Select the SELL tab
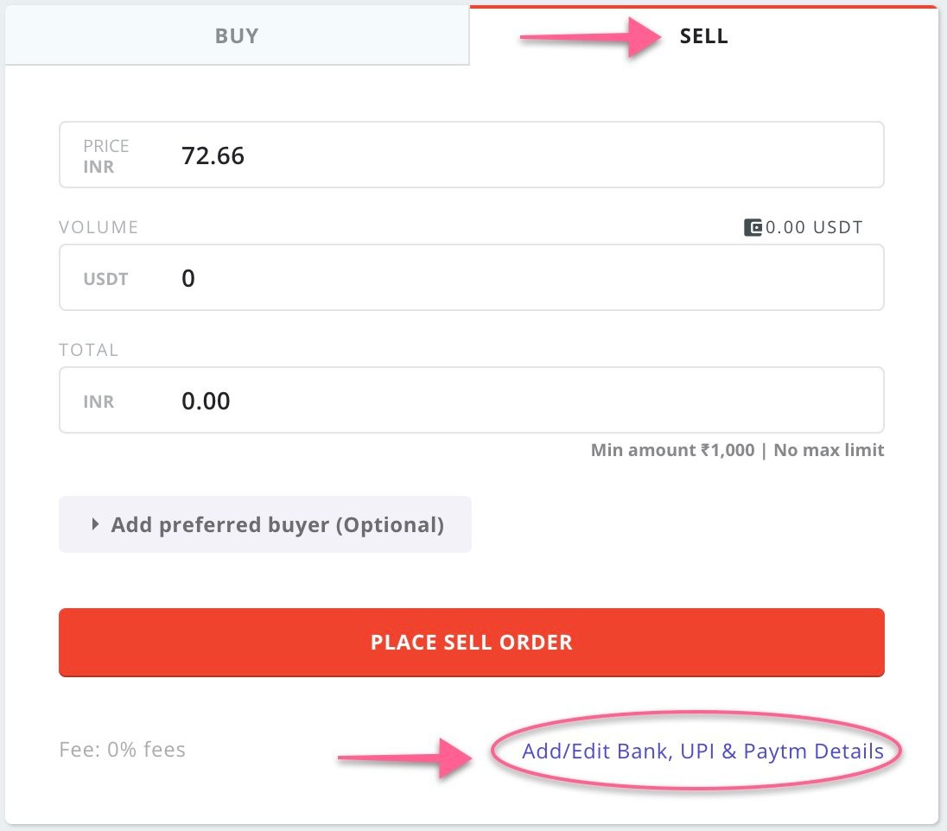947x831 pixels. 703,36
